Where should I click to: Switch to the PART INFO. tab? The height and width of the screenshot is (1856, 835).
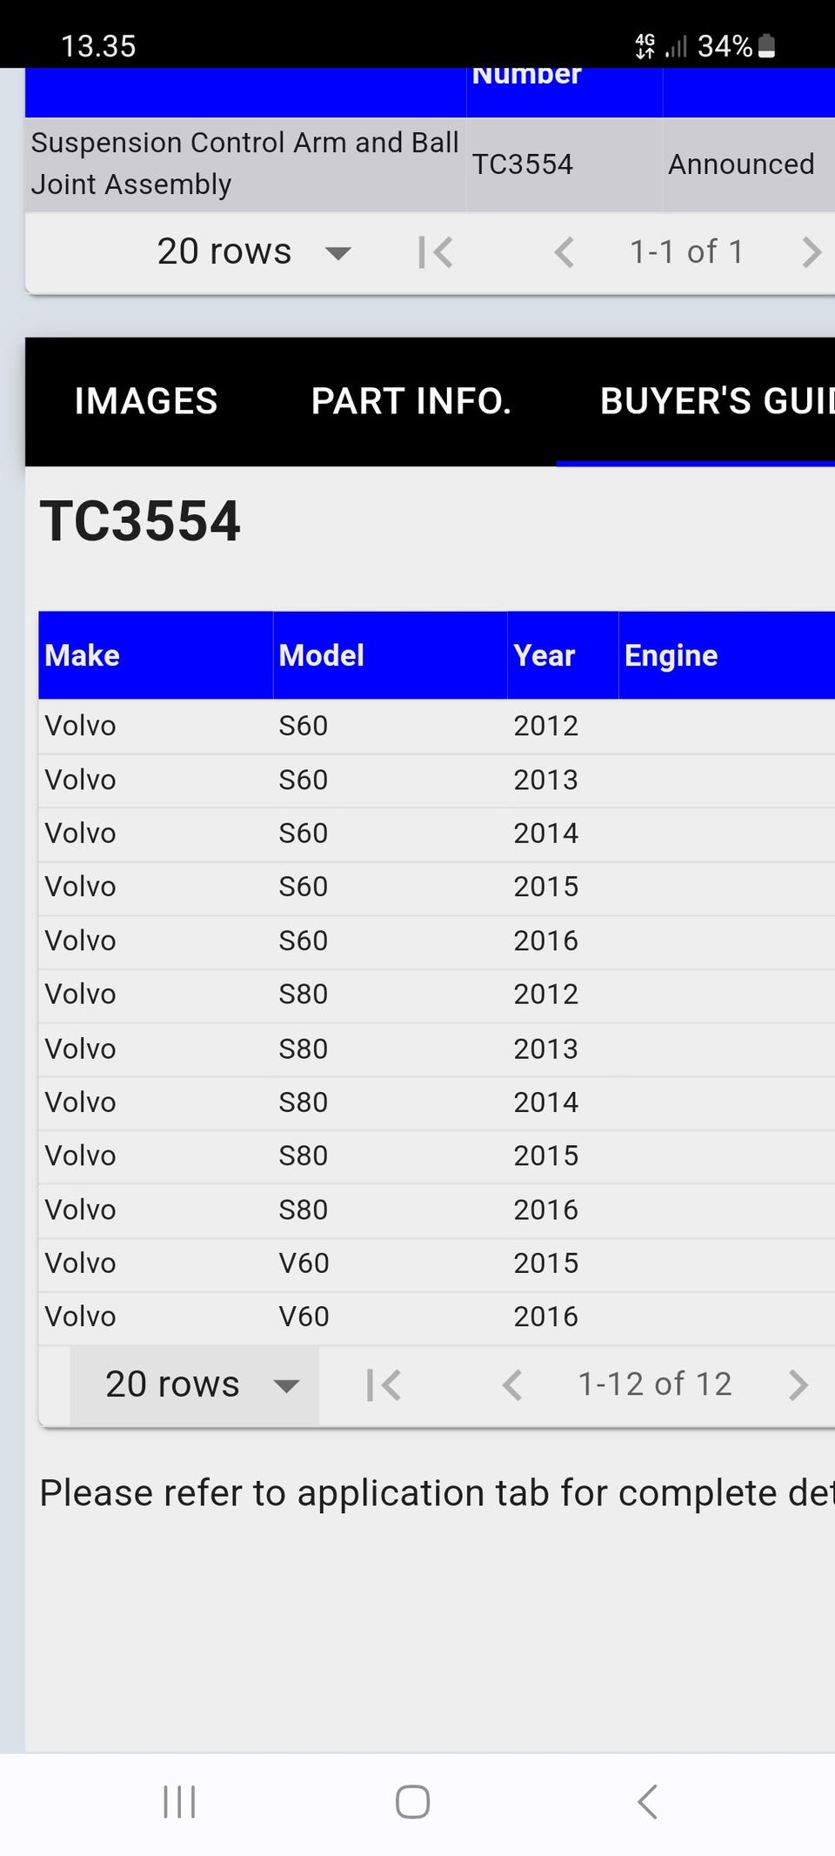click(411, 401)
